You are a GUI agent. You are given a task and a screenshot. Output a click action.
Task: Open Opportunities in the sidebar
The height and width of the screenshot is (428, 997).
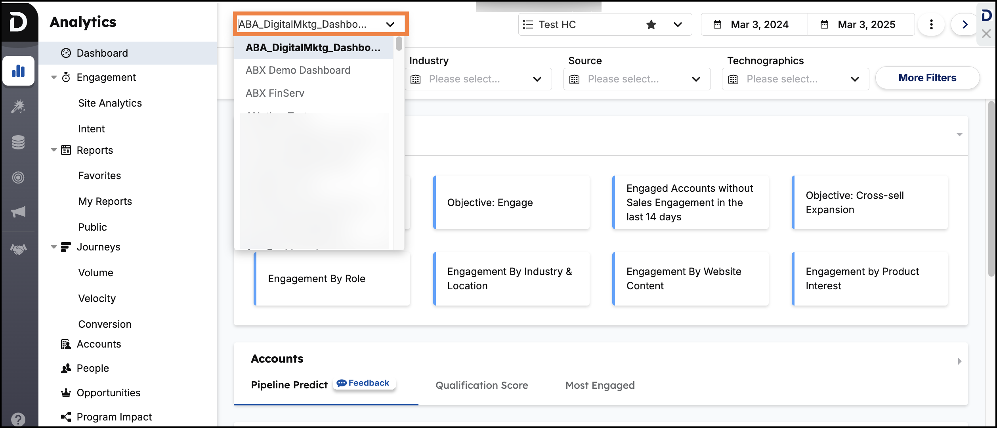pyautogui.click(x=109, y=393)
